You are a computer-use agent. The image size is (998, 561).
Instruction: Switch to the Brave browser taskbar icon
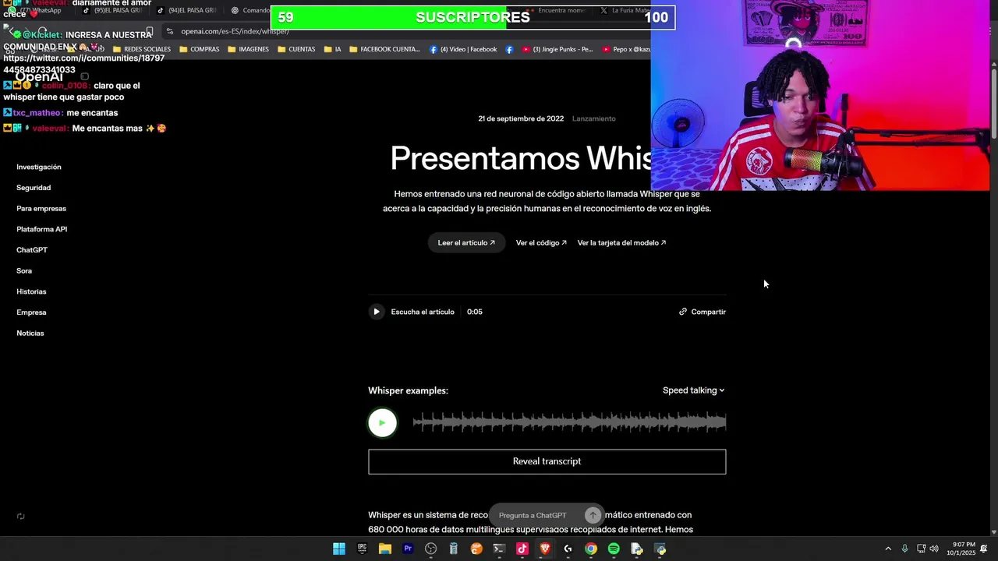[x=545, y=549]
